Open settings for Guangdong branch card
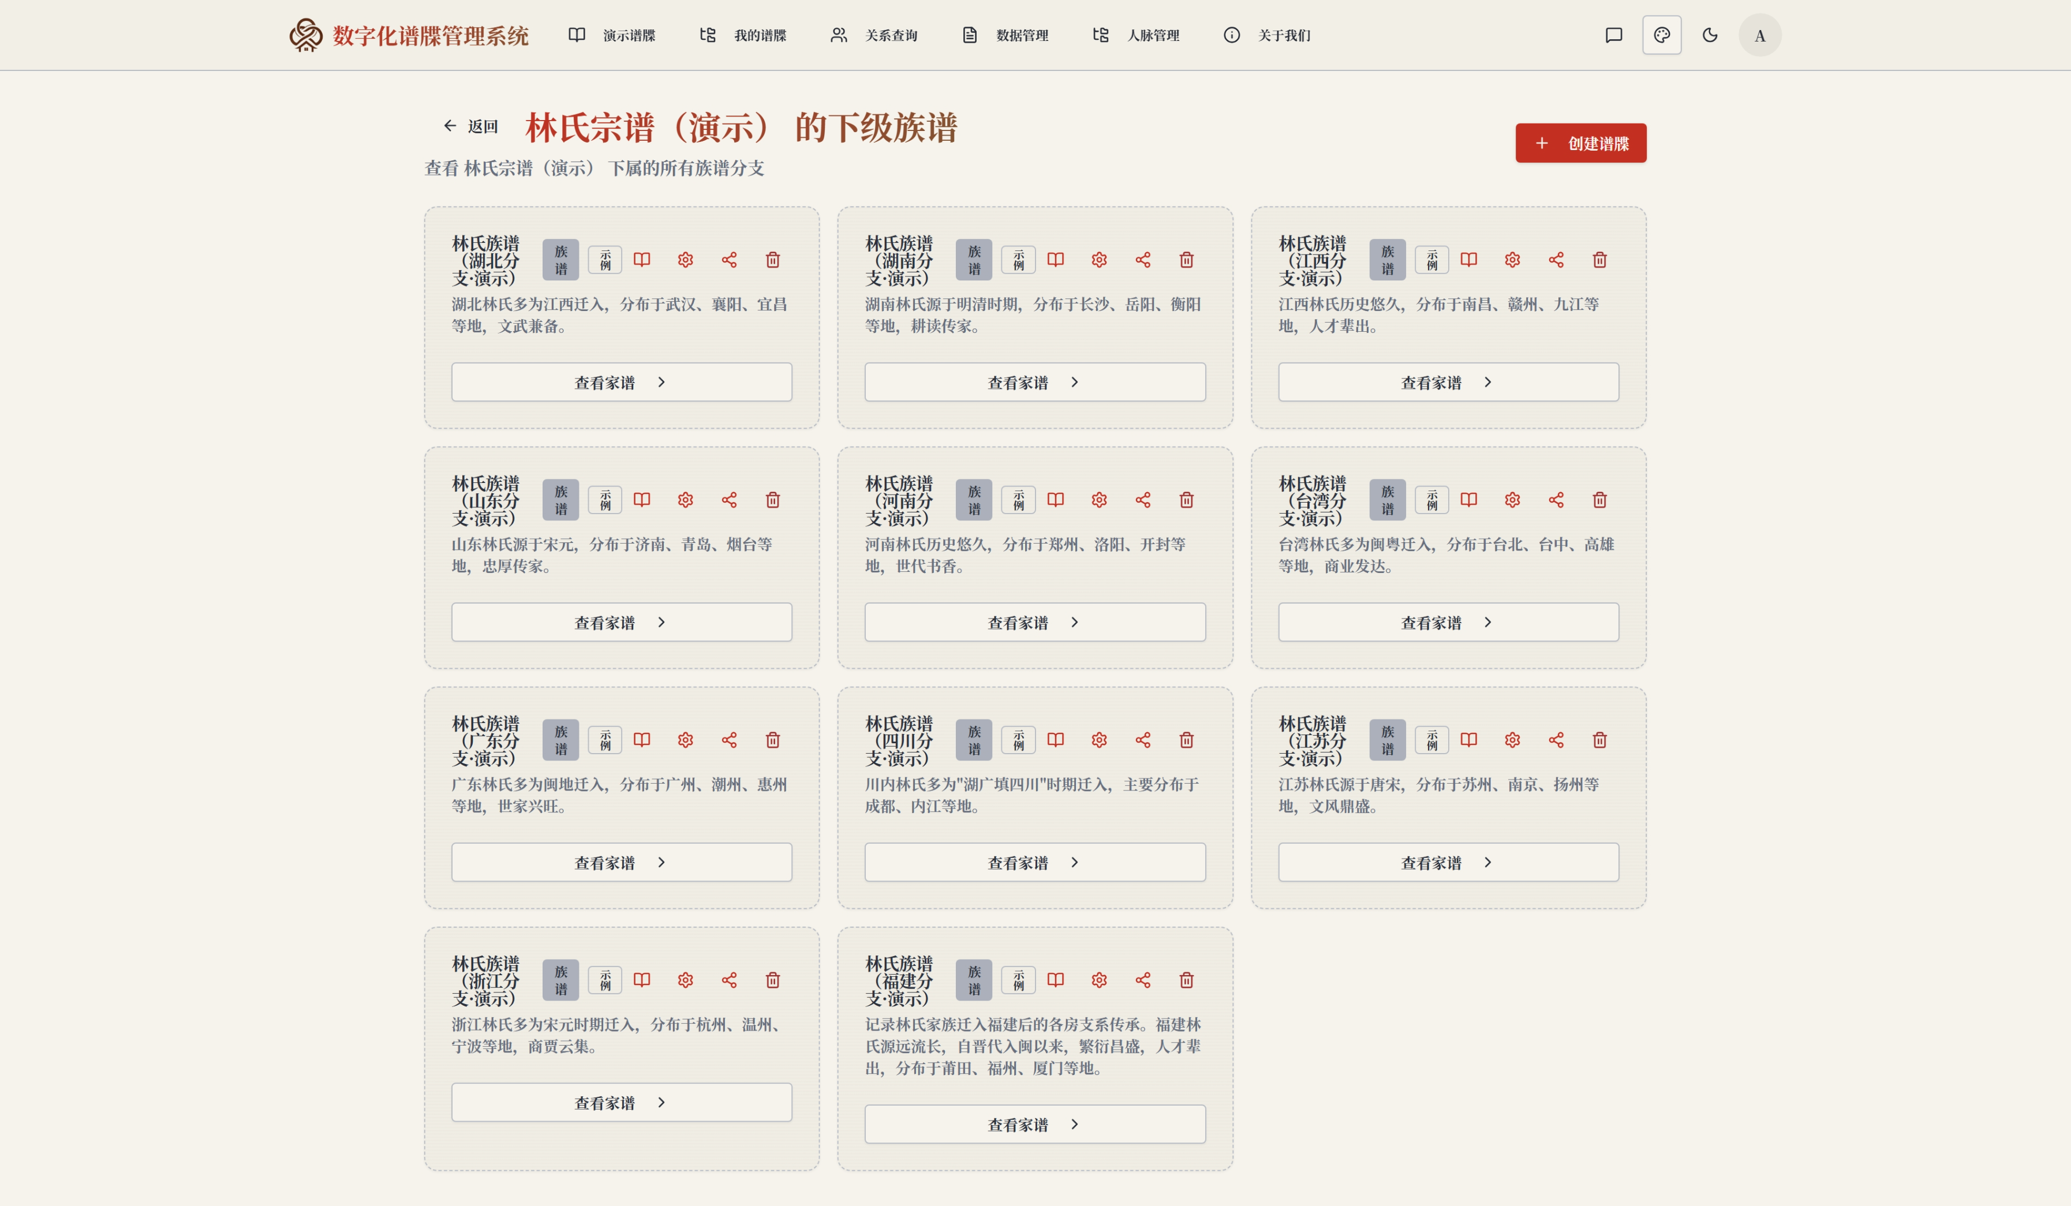 pyautogui.click(x=685, y=740)
